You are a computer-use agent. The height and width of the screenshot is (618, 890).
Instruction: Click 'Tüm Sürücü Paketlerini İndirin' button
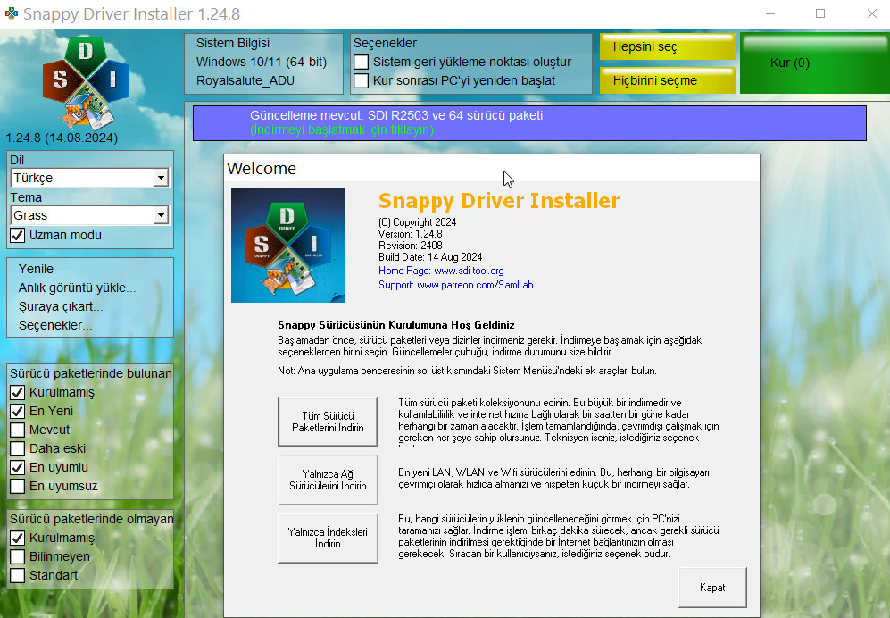click(329, 422)
